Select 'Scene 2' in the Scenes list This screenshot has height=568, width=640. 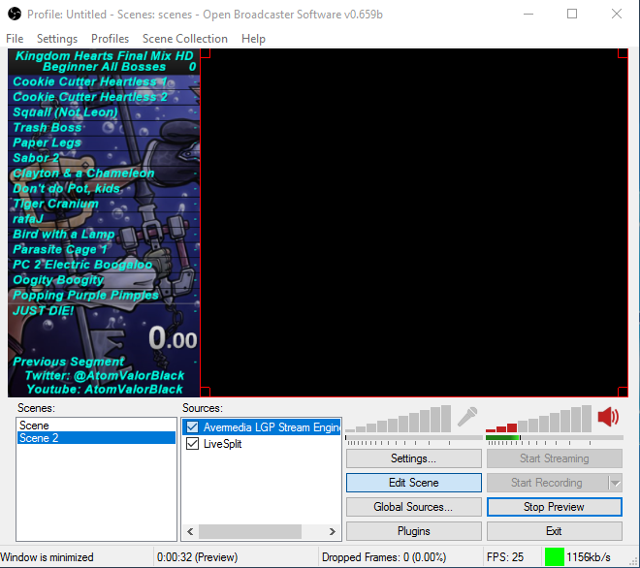pos(96,438)
